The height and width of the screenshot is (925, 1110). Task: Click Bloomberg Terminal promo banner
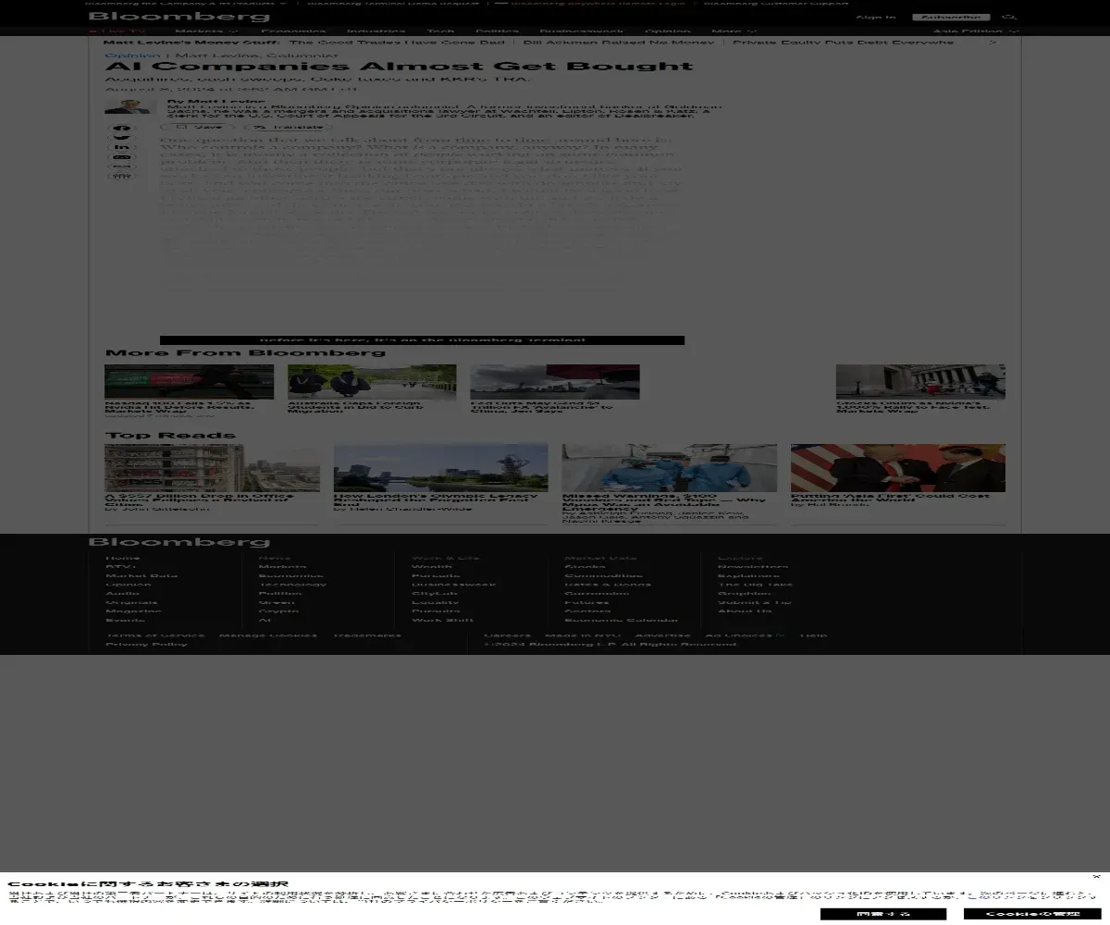pos(422,340)
